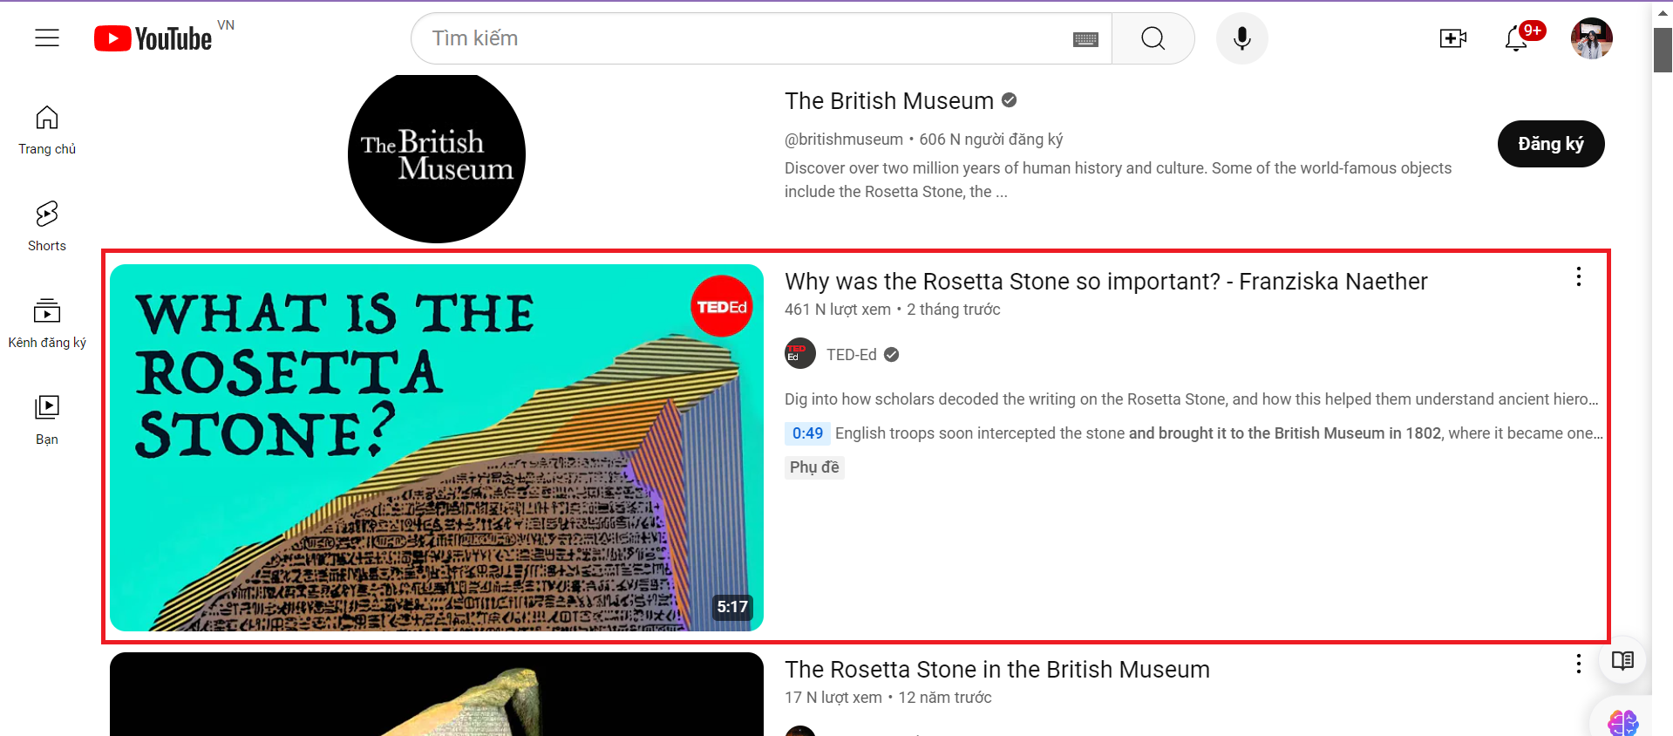Click the 17 N lượt xem text

click(x=833, y=698)
